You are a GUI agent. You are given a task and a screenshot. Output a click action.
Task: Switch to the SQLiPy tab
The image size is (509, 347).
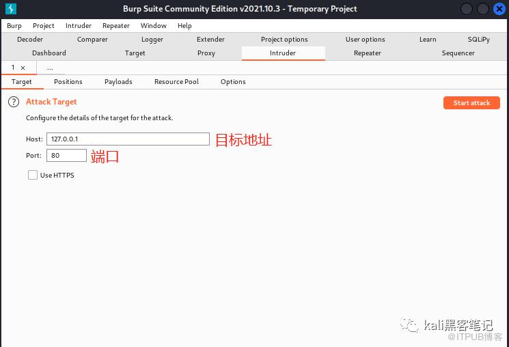click(478, 40)
